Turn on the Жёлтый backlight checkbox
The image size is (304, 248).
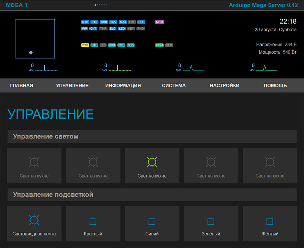[x=270, y=221]
